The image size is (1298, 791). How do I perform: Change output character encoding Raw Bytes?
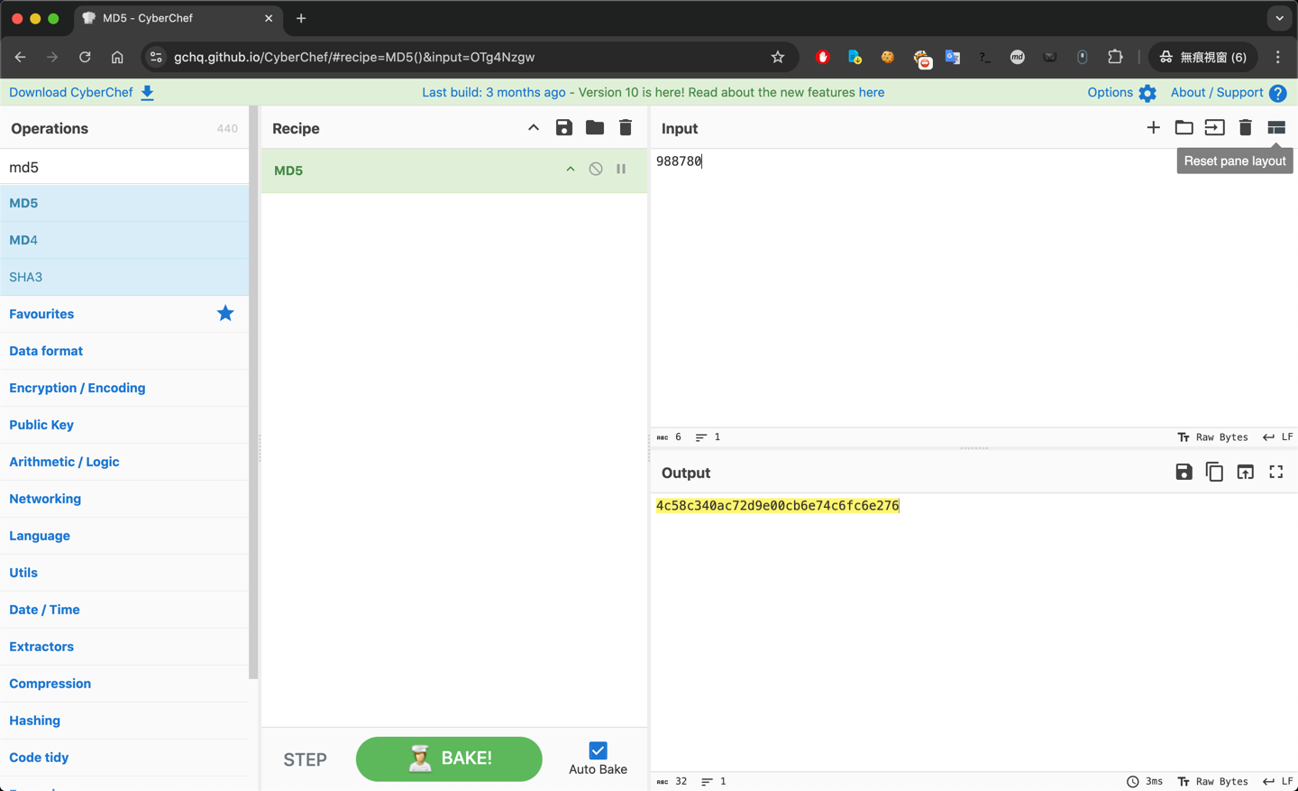click(1212, 782)
